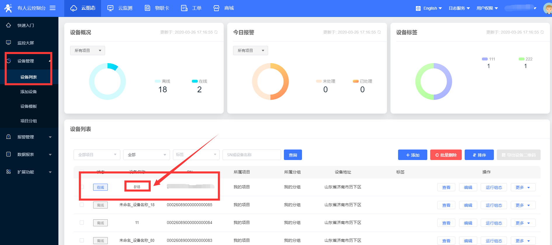Check the box for device 未命名_设备名称_80
Image resolution: width=552 pixels, height=245 pixels.
click(x=82, y=240)
